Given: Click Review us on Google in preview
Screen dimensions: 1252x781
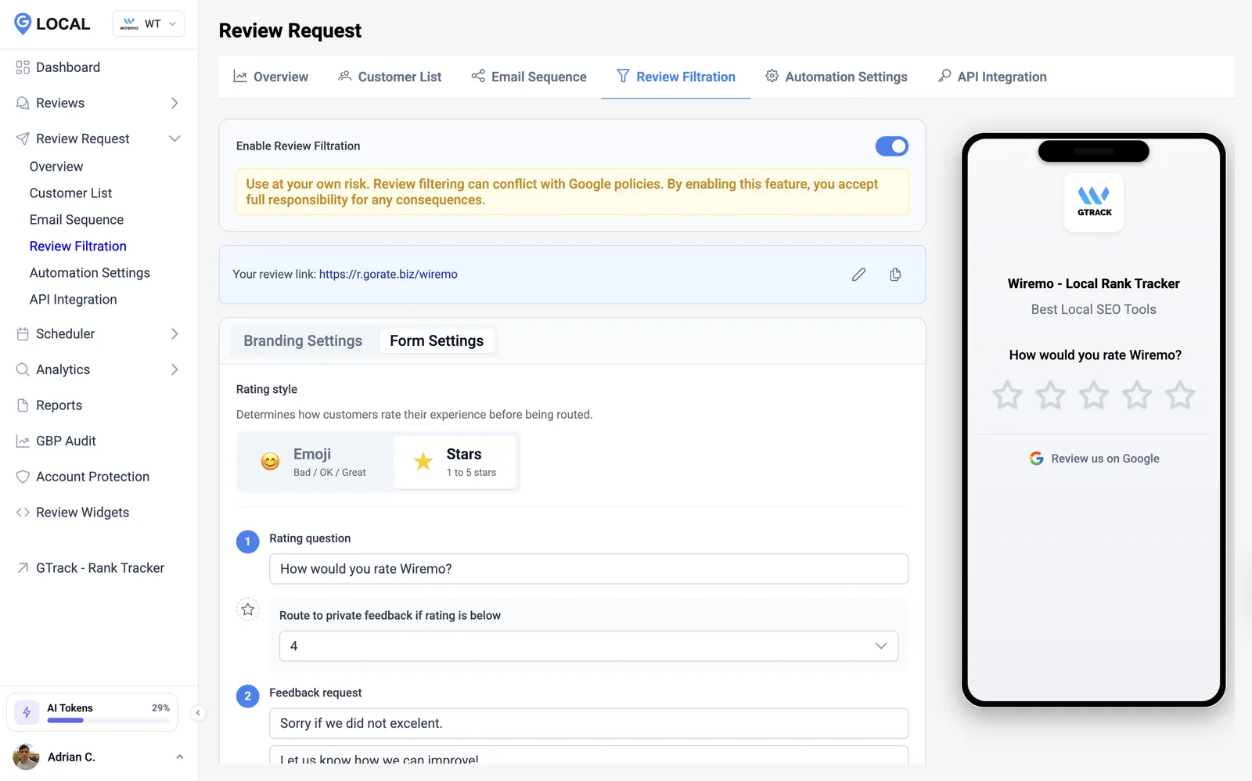Looking at the screenshot, I should pyautogui.click(x=1094, y=459).
